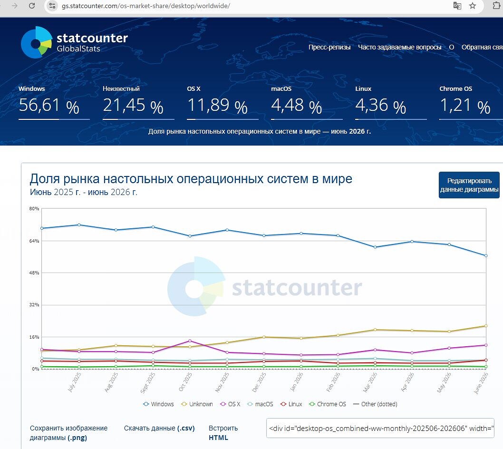Toggle Unknown series in chart legend
Viewport: 503px width, 449px height.
pyautogui.click(x=197, y=404)
